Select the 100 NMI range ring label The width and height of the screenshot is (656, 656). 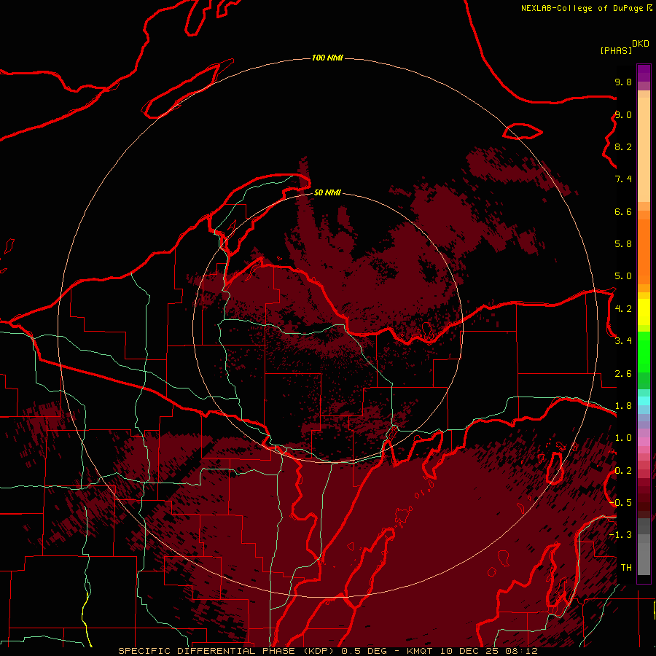pyautogui.click(x=327, y=58)
